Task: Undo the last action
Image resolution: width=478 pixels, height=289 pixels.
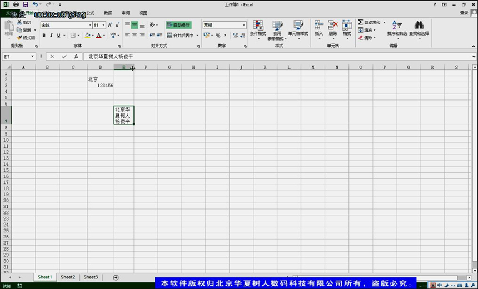Action: pyautogui.click(x=36, y=4)
